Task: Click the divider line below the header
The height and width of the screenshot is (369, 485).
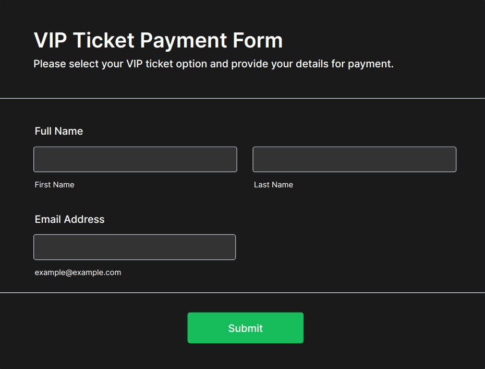Action: pyautogui.click(x=242, y=98)
